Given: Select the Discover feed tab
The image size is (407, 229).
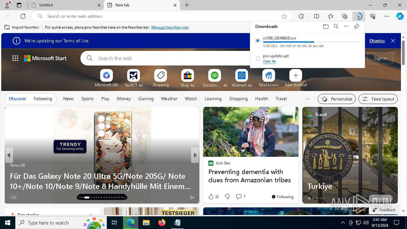Looking at the screenshot, I should click(17, 99).
